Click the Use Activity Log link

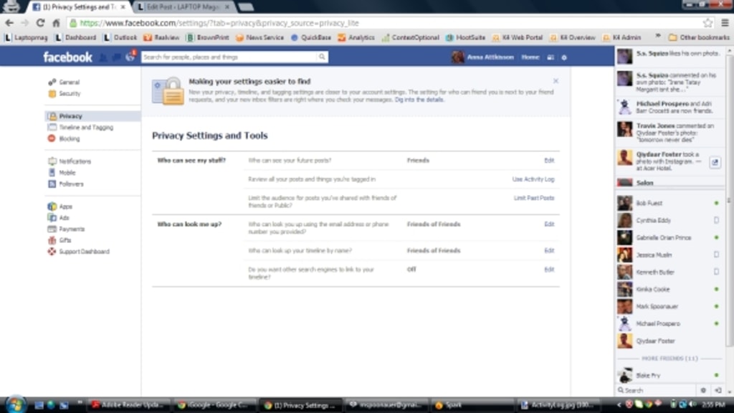tap(533, 179)
